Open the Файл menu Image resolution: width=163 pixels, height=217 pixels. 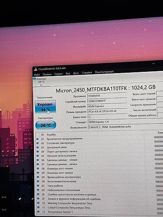pos(37,74)
